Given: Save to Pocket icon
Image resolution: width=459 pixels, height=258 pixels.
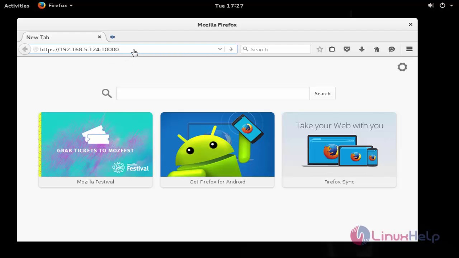Looking at the screenshot, I should pyautogui.click(x=347, y=49).
